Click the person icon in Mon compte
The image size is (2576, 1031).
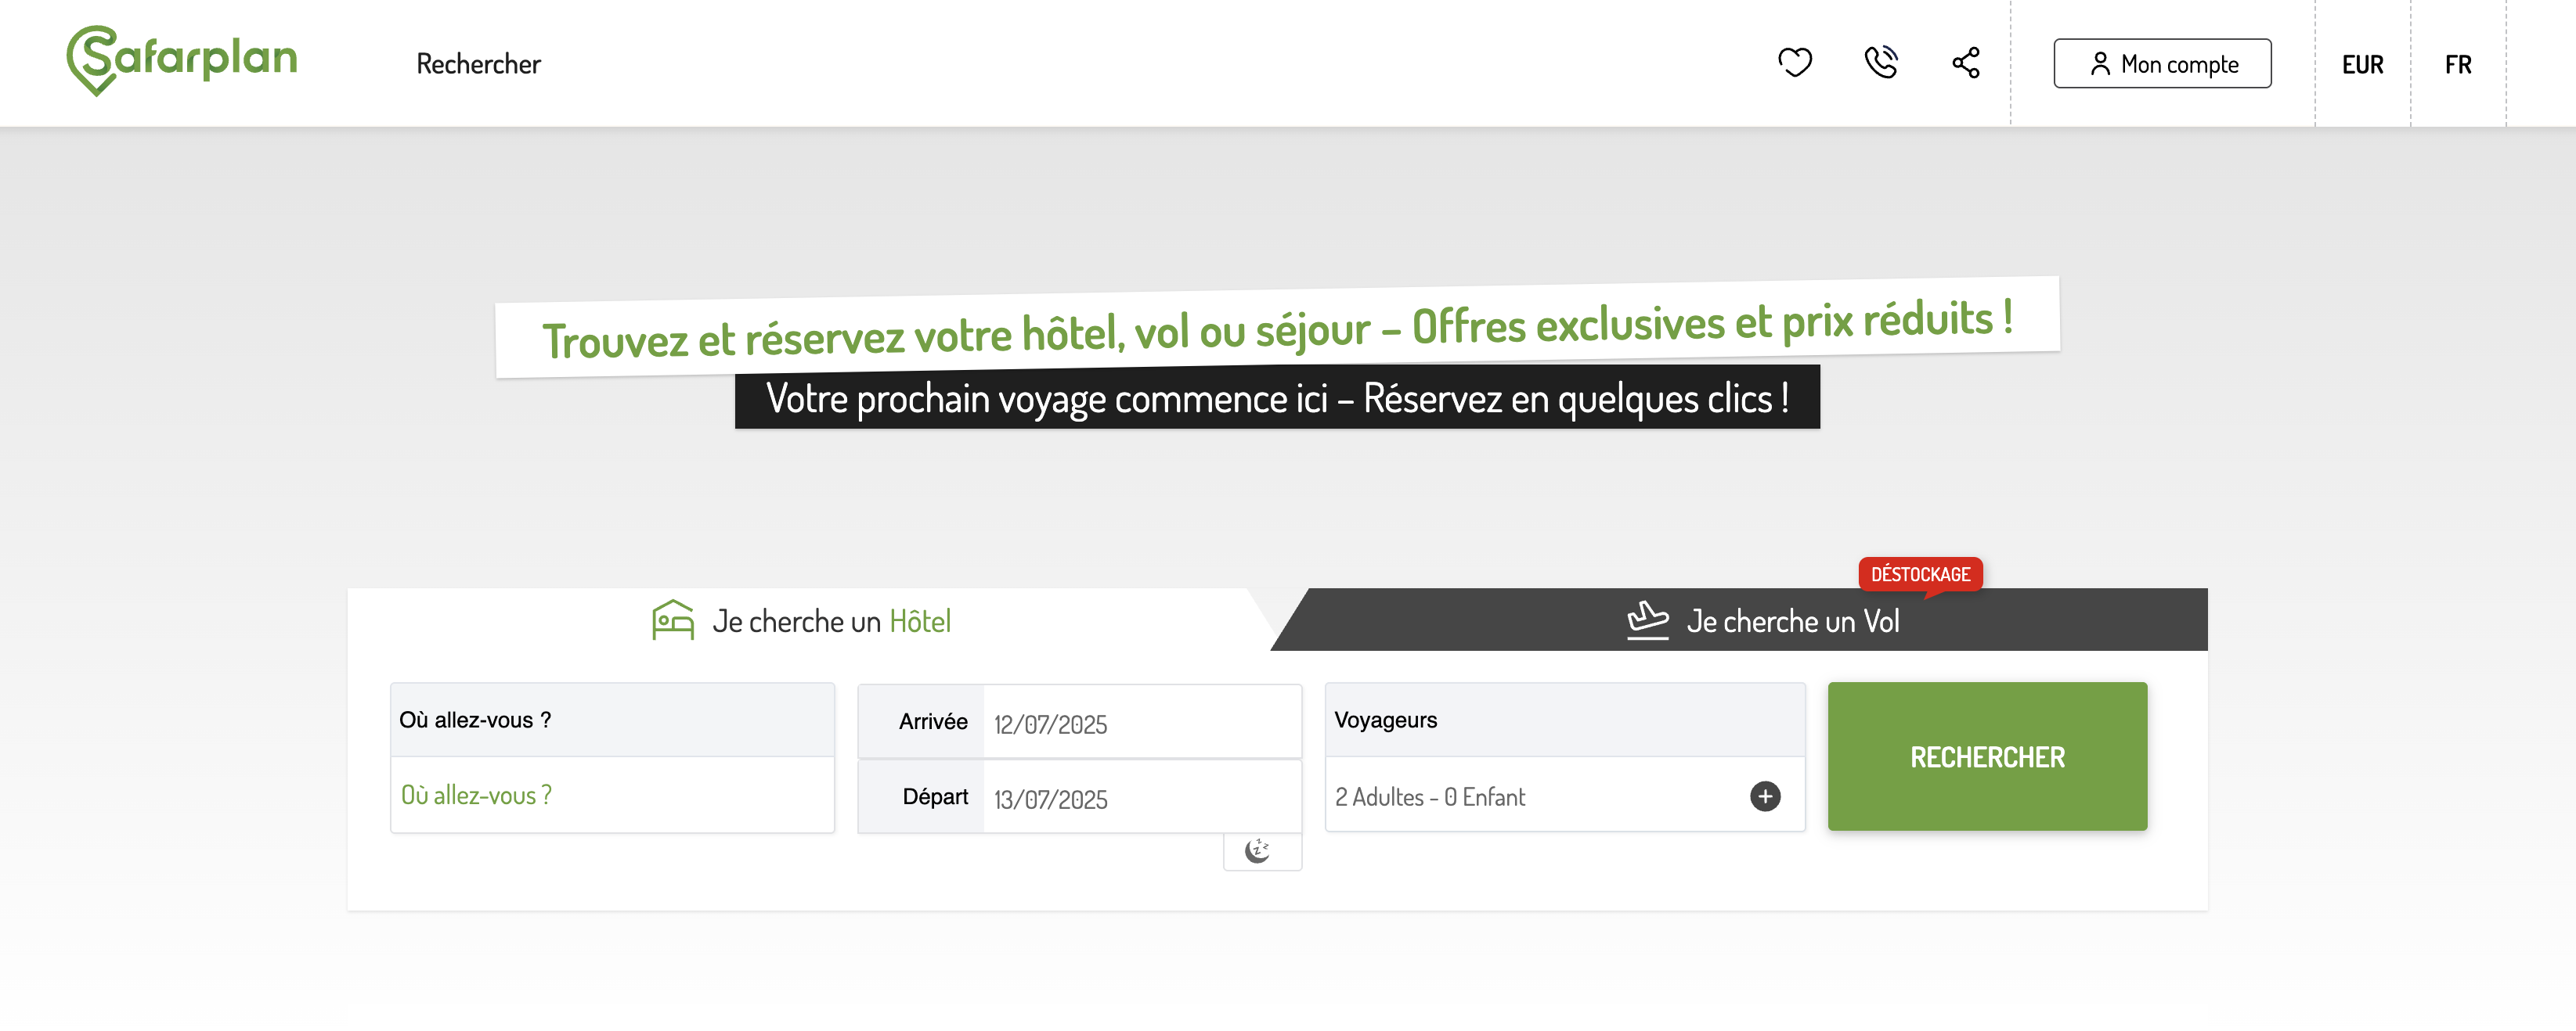coord(2100,63)
